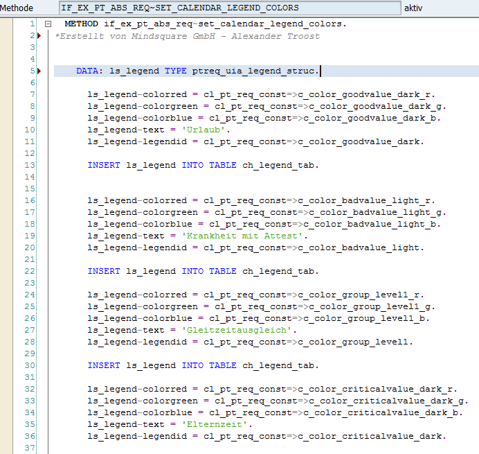Click c_color_badvalue_light_g on line 17
Image resolution: width=479 pixels, height=454 pixels.
[x=375, y=212]
